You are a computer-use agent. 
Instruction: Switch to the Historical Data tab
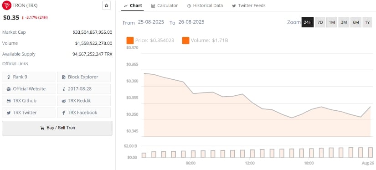click(205, 5)
